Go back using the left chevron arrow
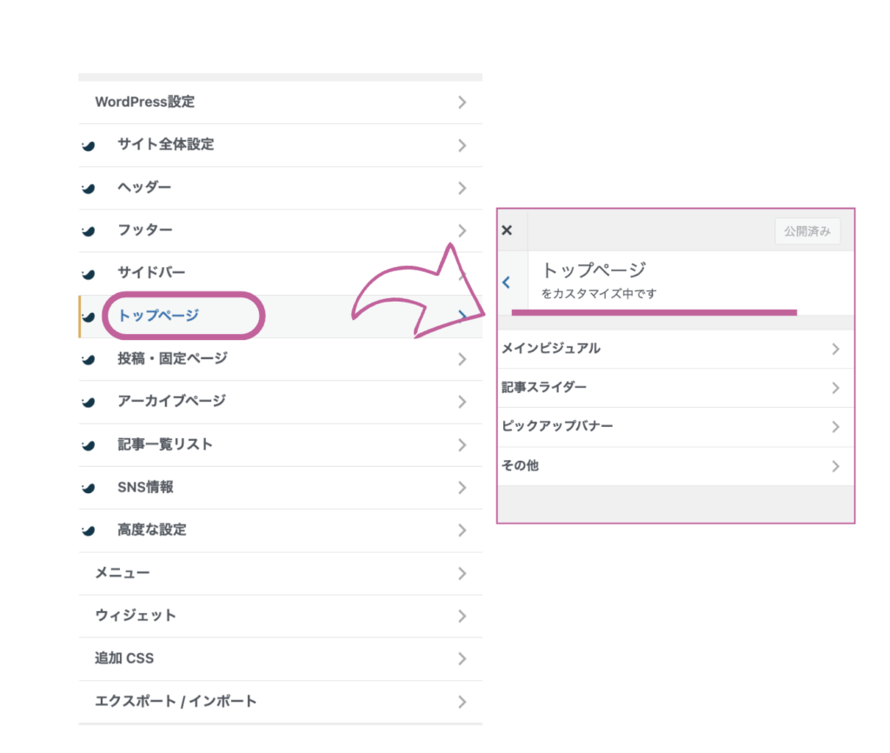 pos(507,283)
